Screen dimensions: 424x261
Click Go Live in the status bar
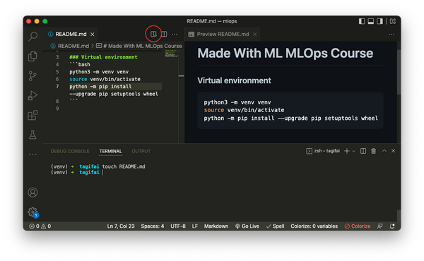[x=247, y=226]
